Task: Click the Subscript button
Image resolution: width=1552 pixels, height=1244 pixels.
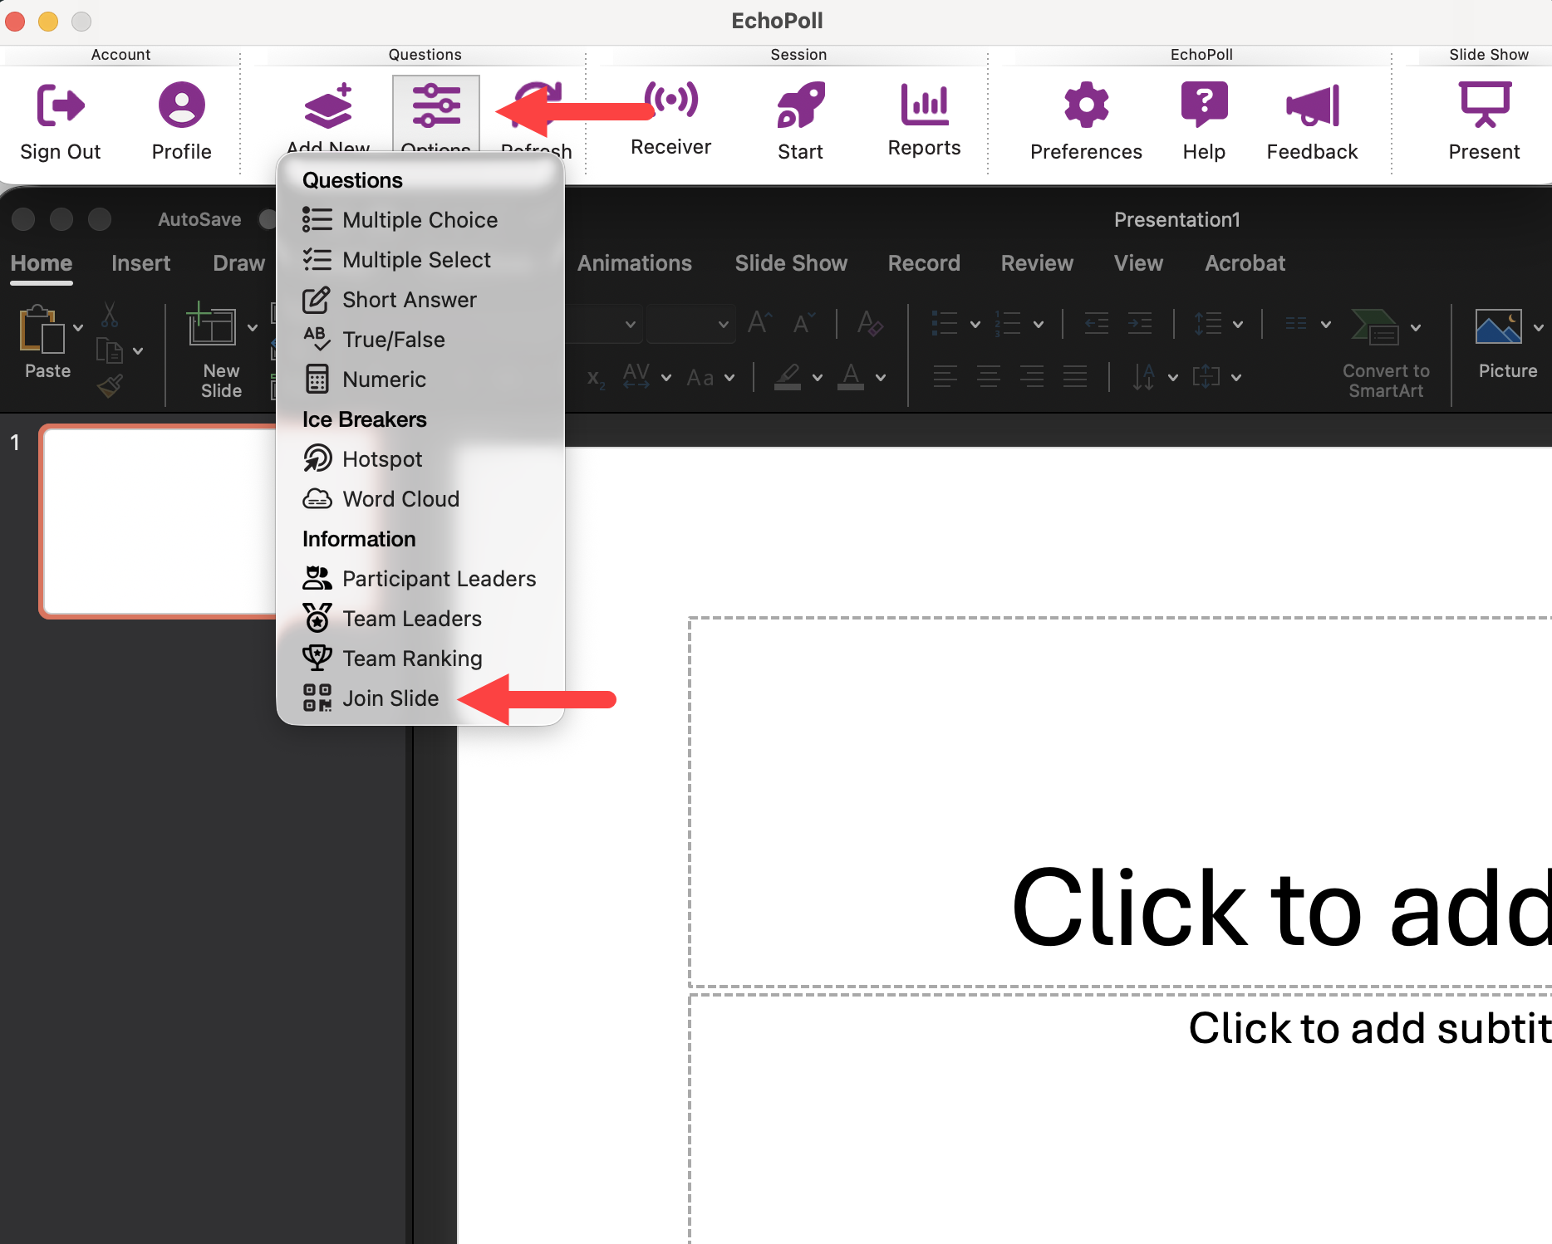Action: [x=597, y=379]
